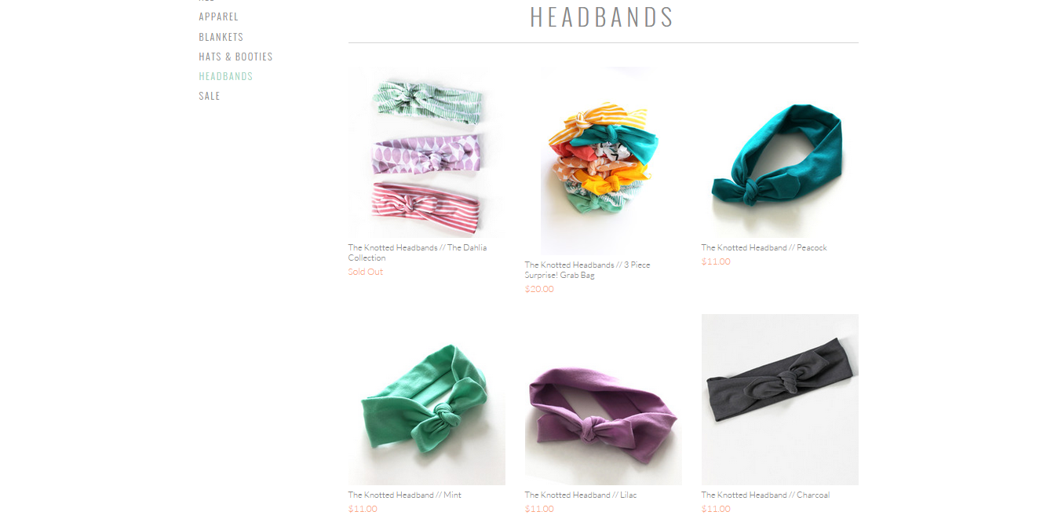Open the Charcoal headband product image
Image resolution: width=1058 pixels, height=519 pixels.
pos(780,400)
